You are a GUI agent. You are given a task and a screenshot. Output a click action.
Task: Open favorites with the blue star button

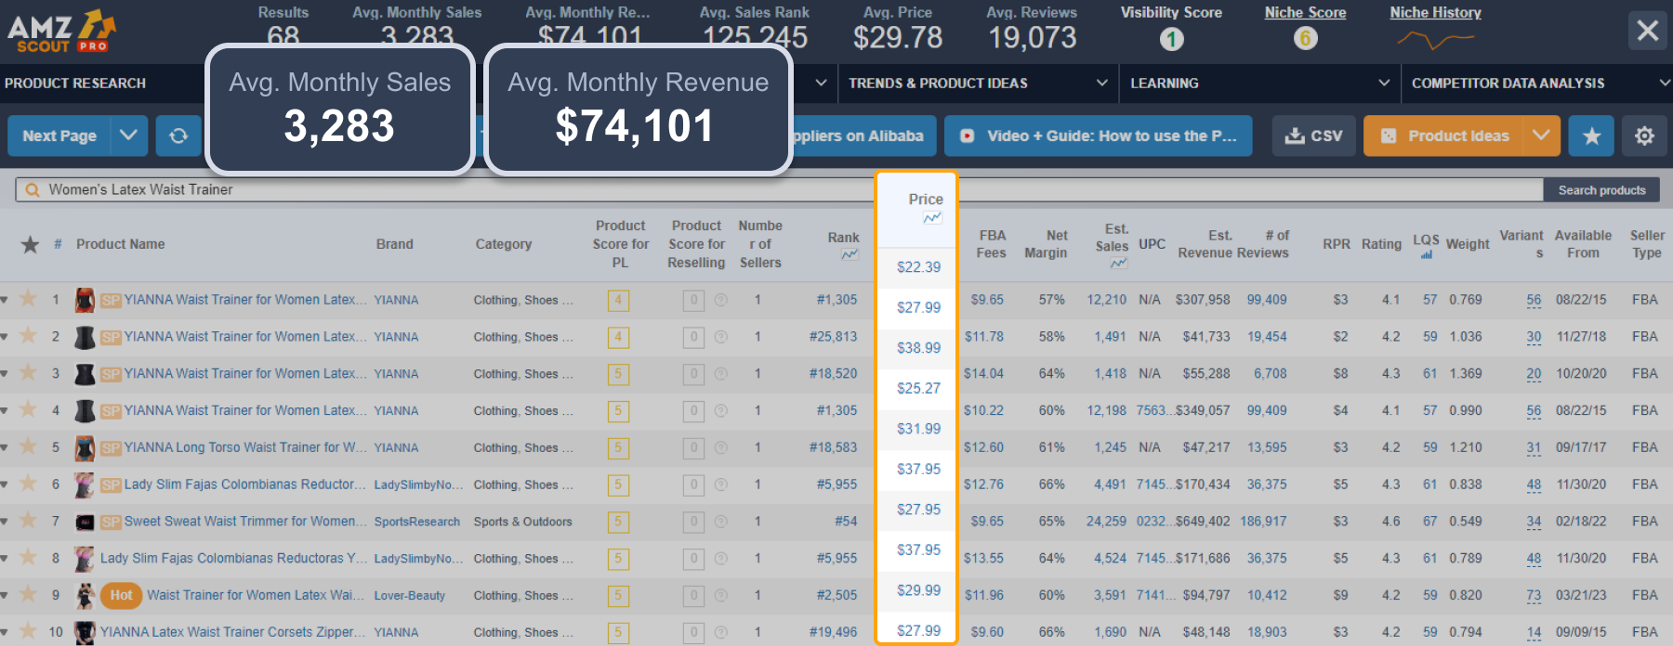pyautogui.click(x=1591, y=136)
